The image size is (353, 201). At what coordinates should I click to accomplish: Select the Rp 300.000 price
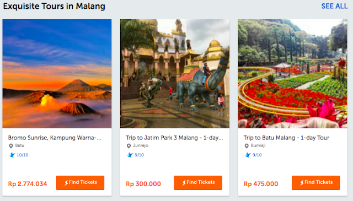pos(143,184)
